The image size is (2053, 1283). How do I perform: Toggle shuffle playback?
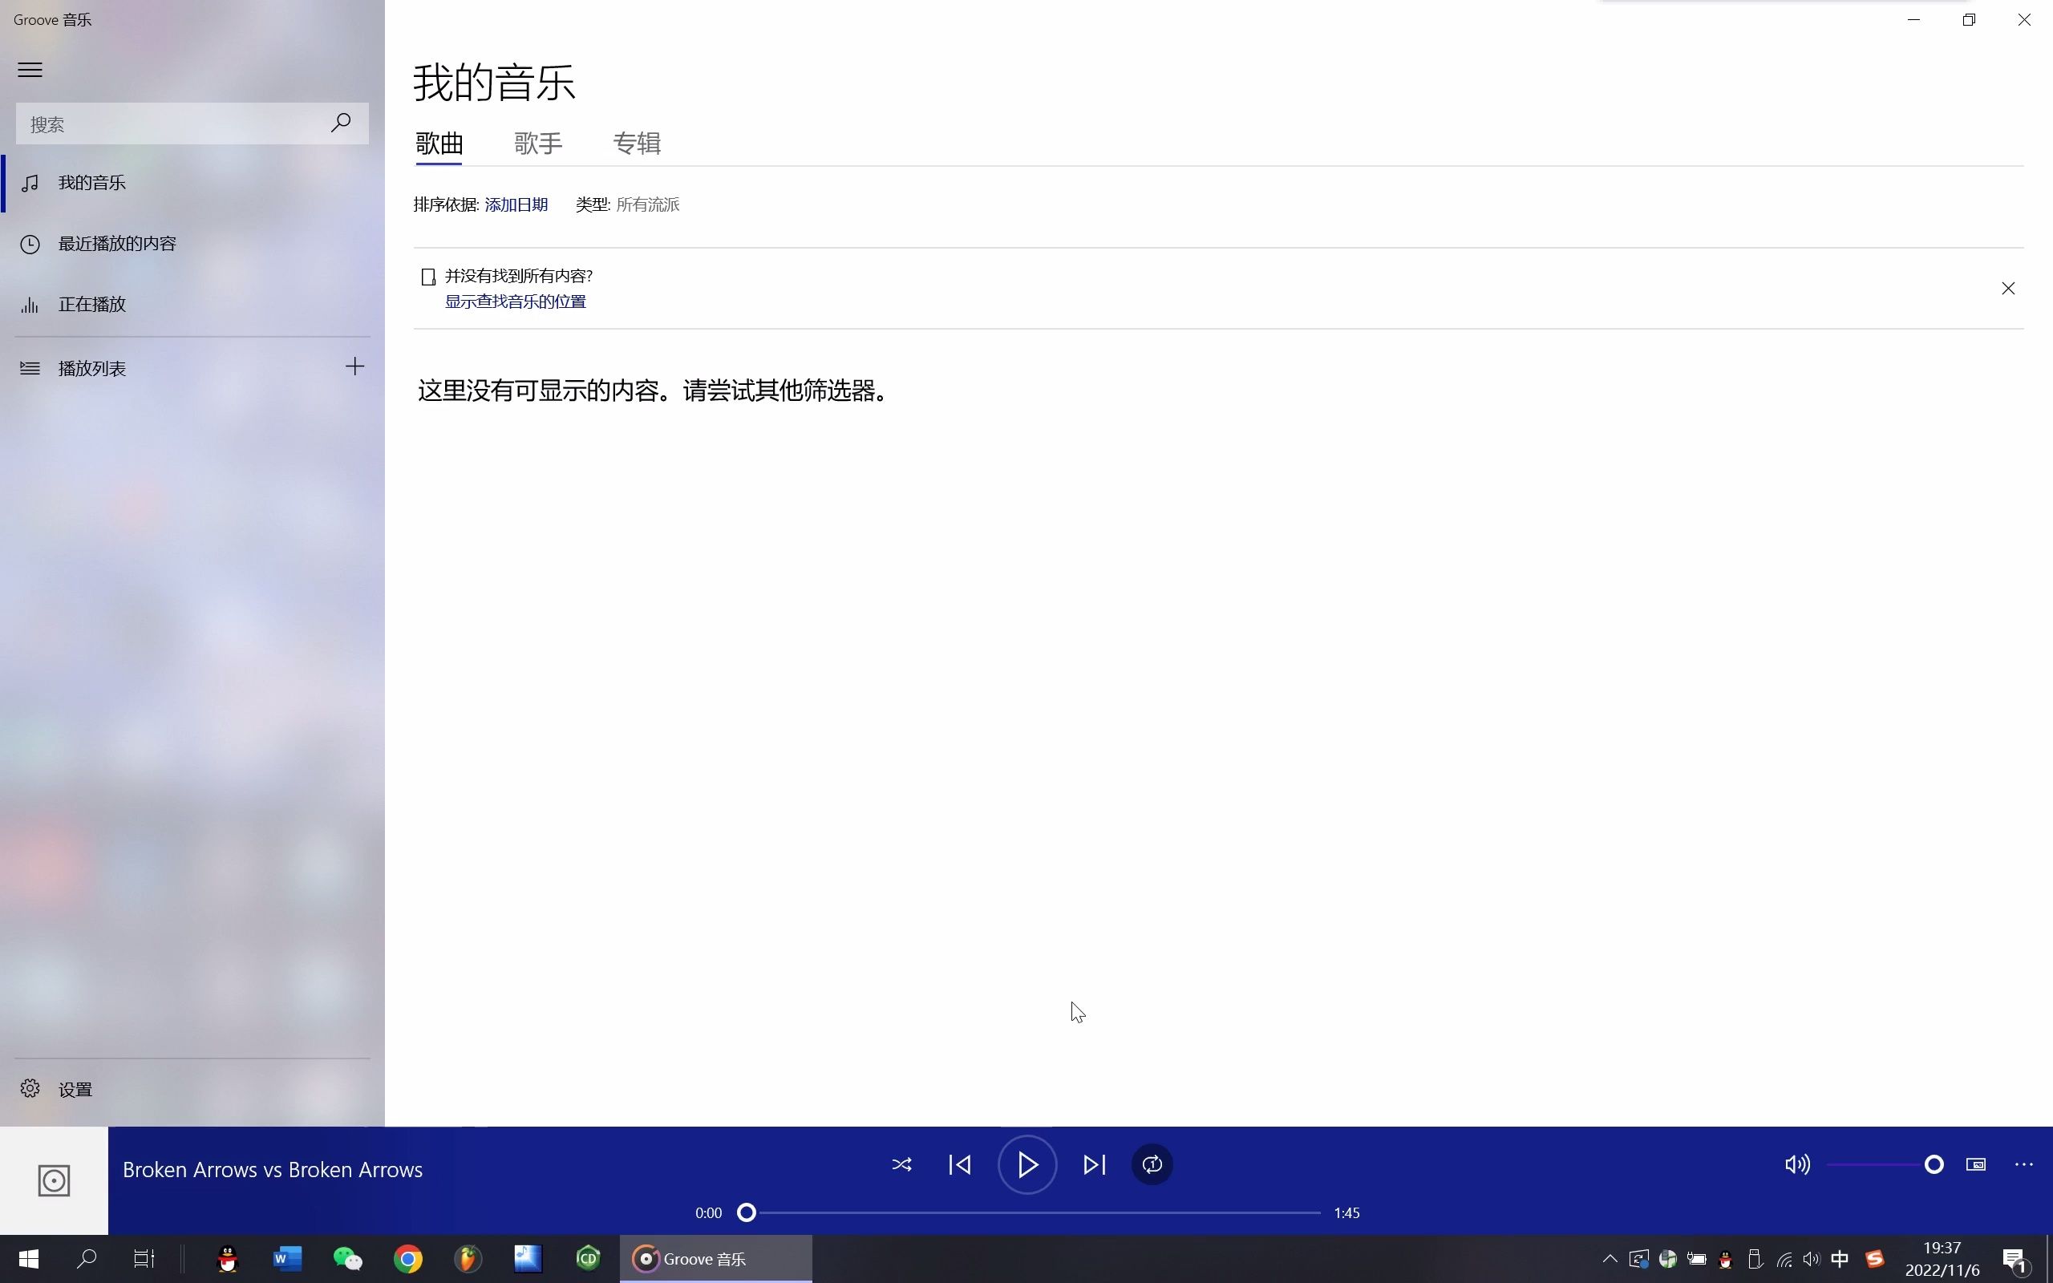tap(901, 1164)
